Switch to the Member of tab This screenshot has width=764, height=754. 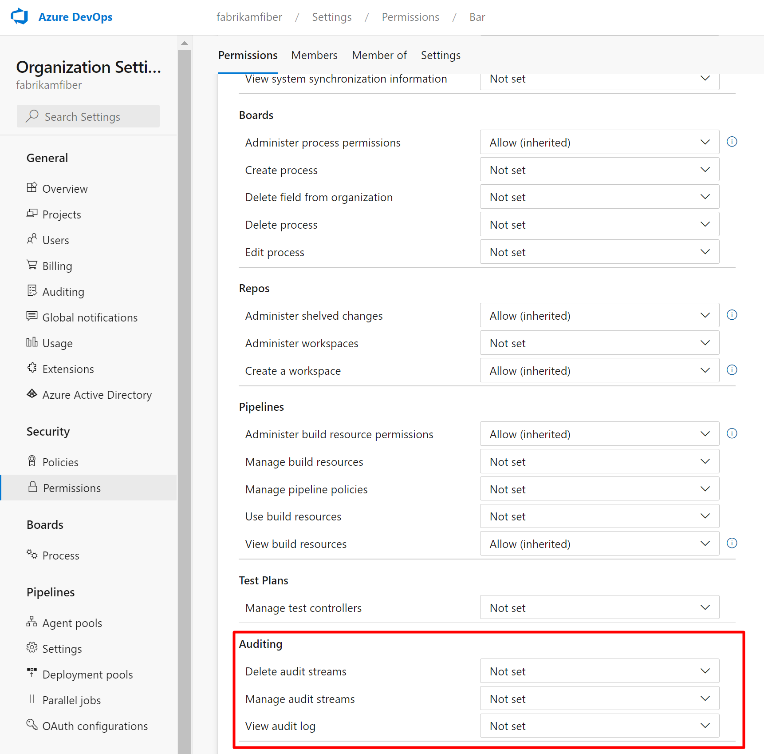coord(379,55)
